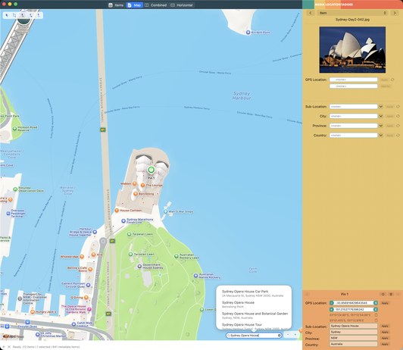Click the round icon beside item Province
403x350 pixels.
click(x=398, y=126)
